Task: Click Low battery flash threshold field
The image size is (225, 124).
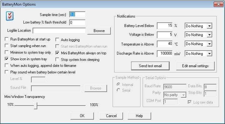Action: pos(77,23)
